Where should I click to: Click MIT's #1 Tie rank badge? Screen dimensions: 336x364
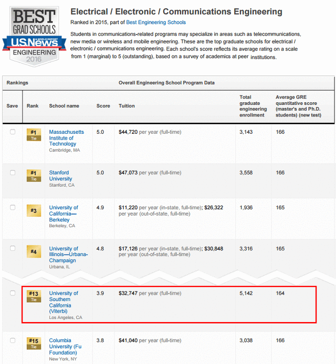[x=34, y=135]
